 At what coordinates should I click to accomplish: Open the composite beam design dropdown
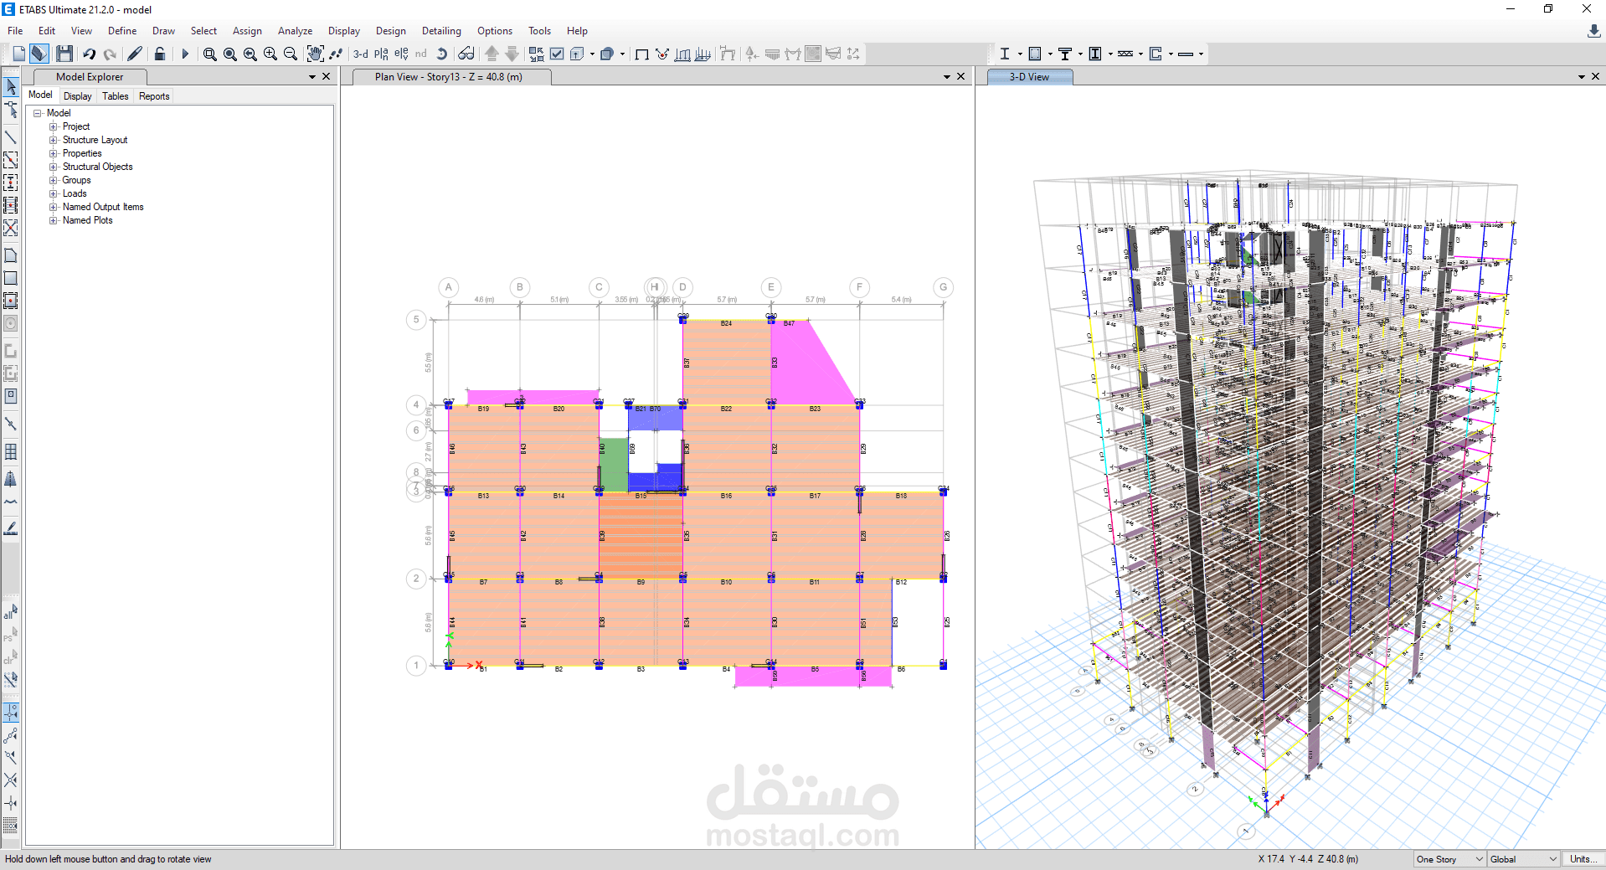[x=1080, y=54]
